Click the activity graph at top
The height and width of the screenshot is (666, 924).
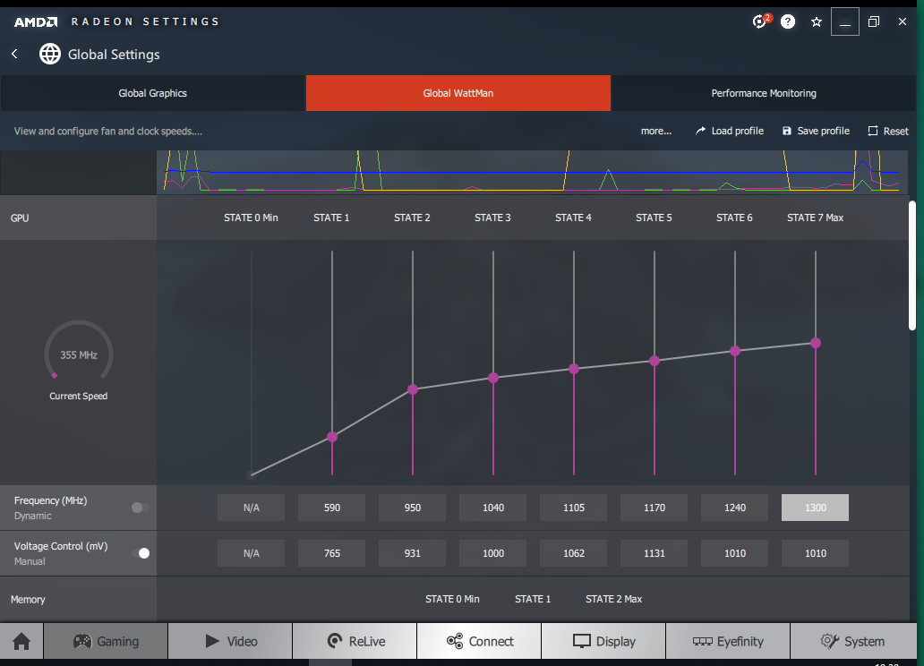[x=532, y=172]
